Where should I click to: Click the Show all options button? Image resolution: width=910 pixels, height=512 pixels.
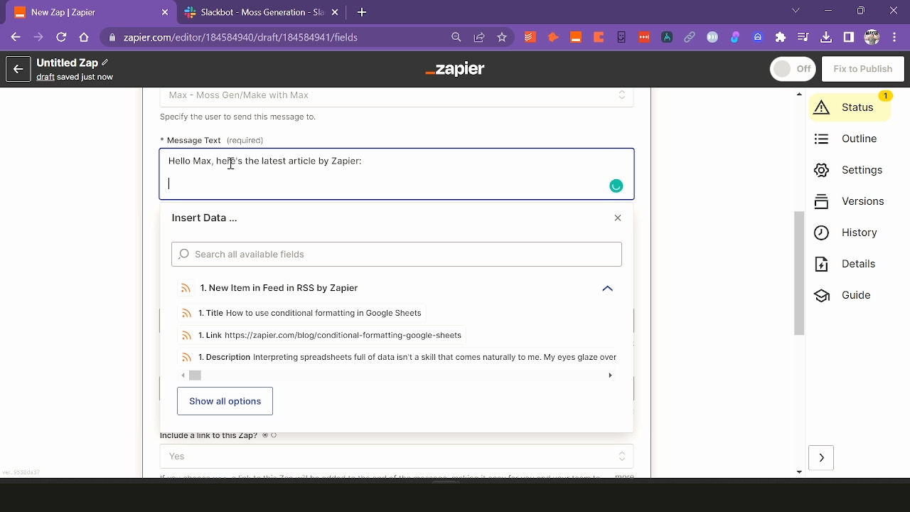(x=225, y=401)
